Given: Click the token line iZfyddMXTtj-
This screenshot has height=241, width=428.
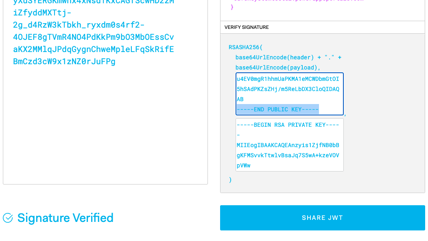Looking at the screenshot, I should click(x=42, y=13).
